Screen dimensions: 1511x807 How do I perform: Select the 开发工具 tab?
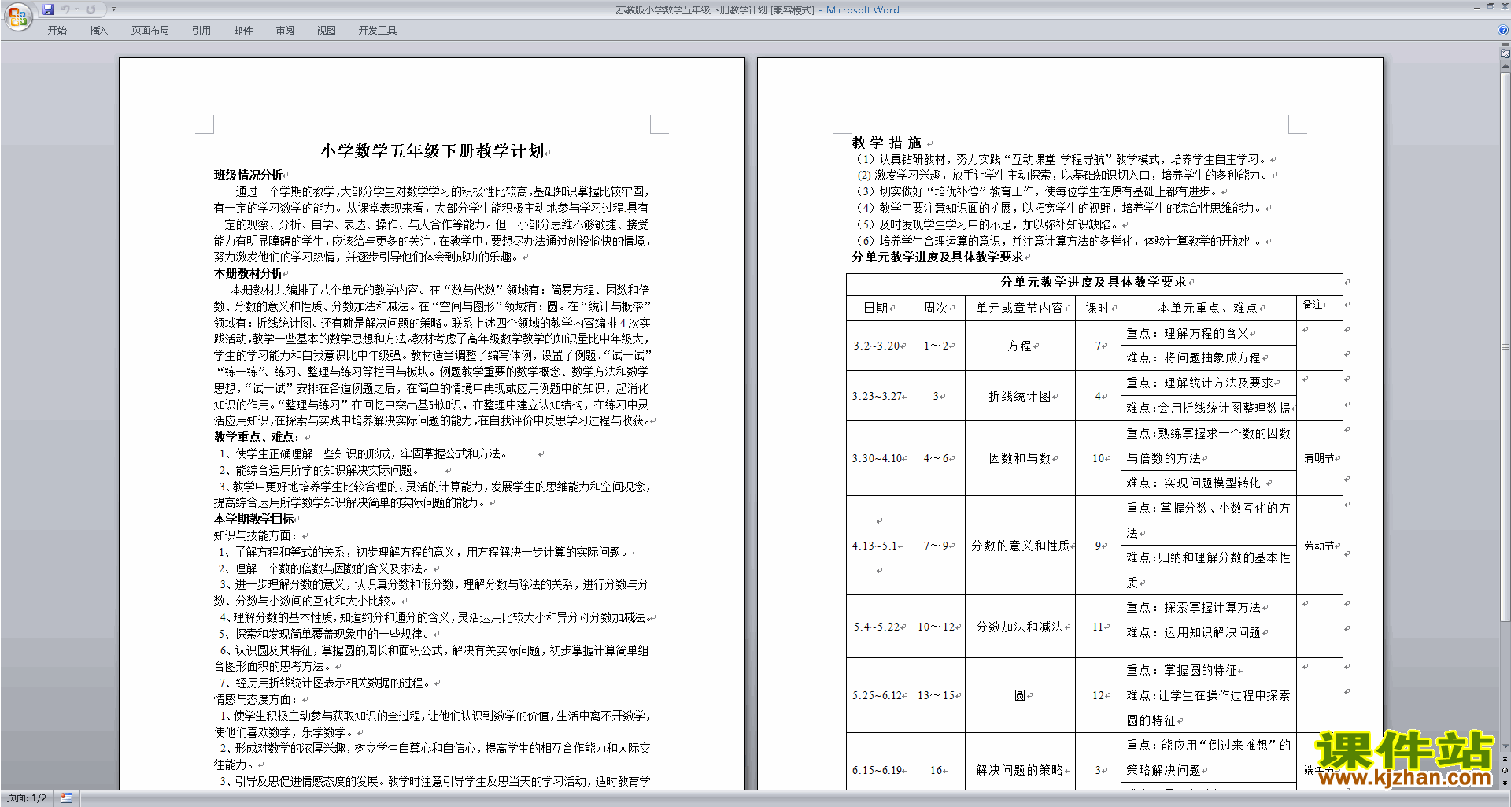tap(378, 31)
